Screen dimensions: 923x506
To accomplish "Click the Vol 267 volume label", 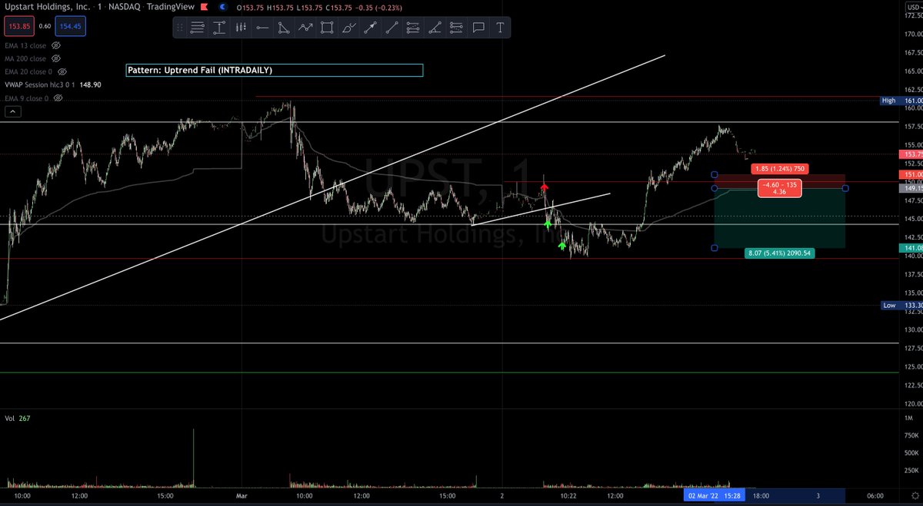I will point(16,419).
